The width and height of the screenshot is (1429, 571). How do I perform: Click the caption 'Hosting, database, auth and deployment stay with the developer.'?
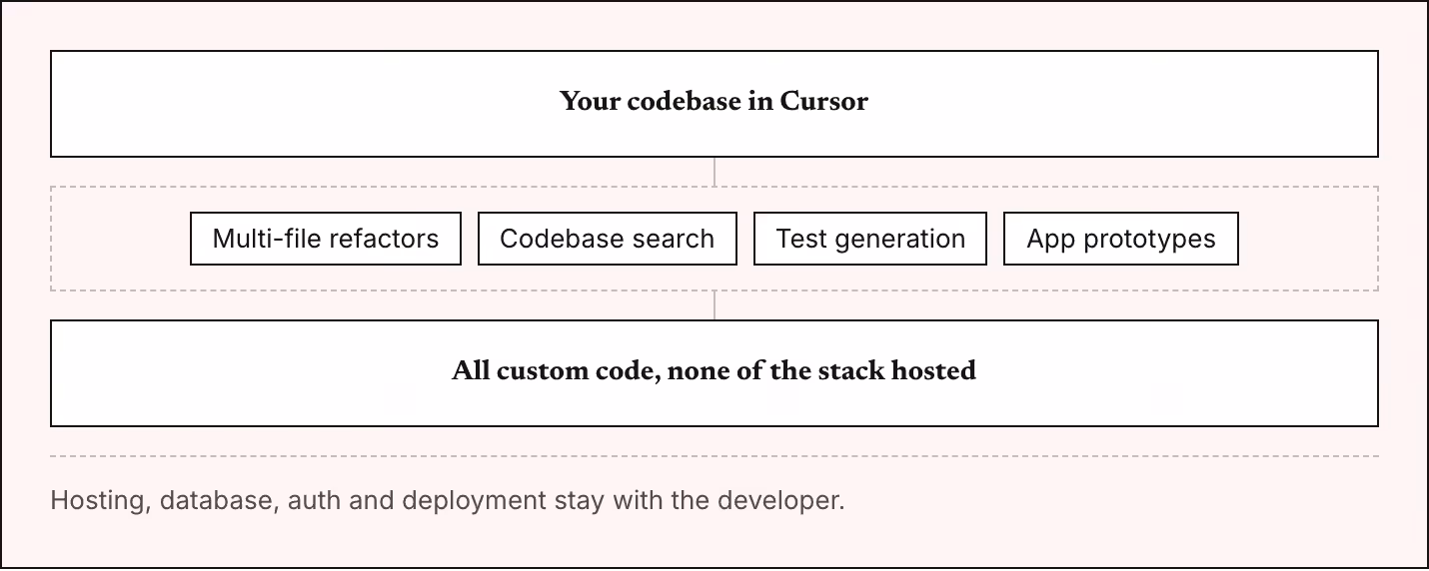[448, 500]
